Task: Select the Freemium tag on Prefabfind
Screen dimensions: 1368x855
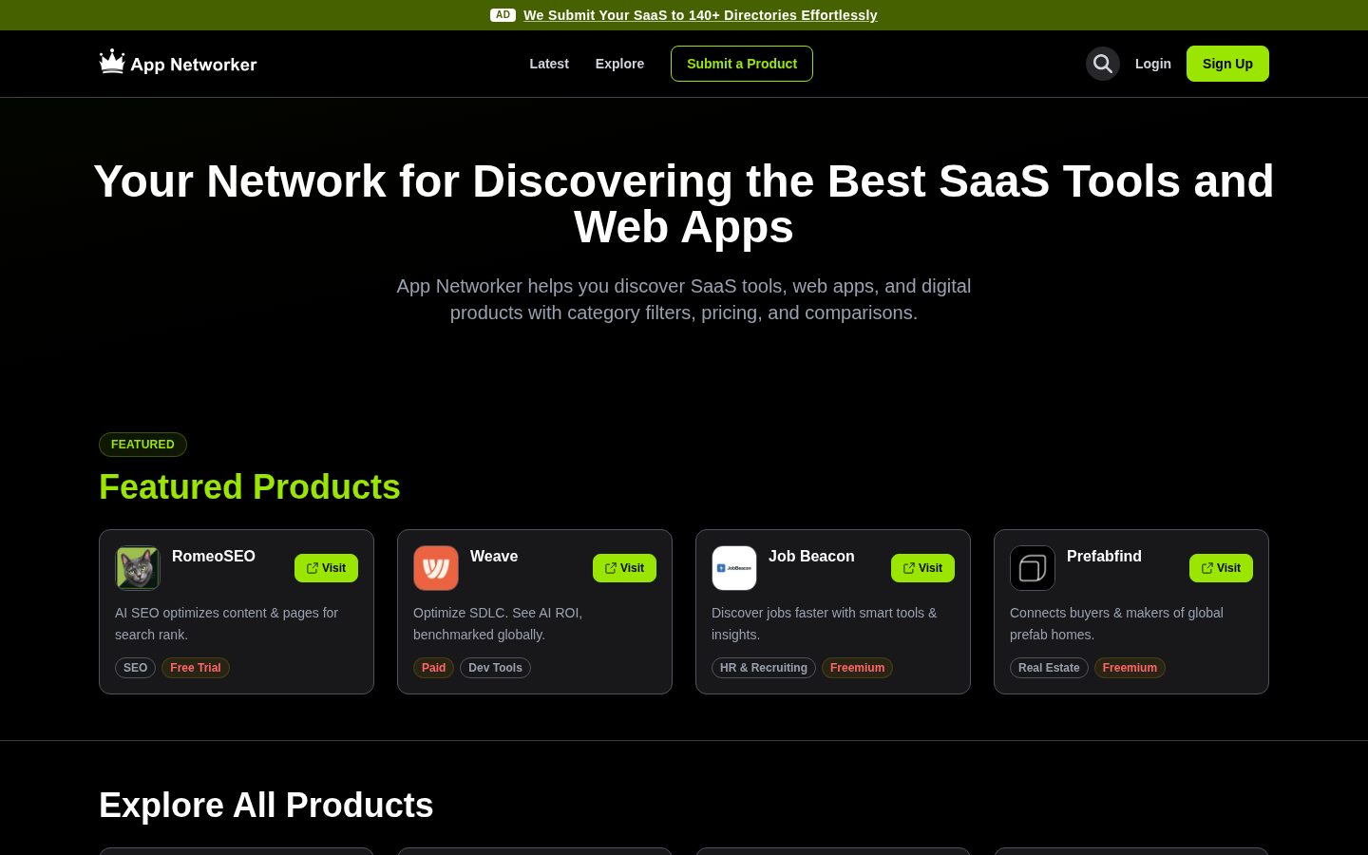Action: 1130,668
